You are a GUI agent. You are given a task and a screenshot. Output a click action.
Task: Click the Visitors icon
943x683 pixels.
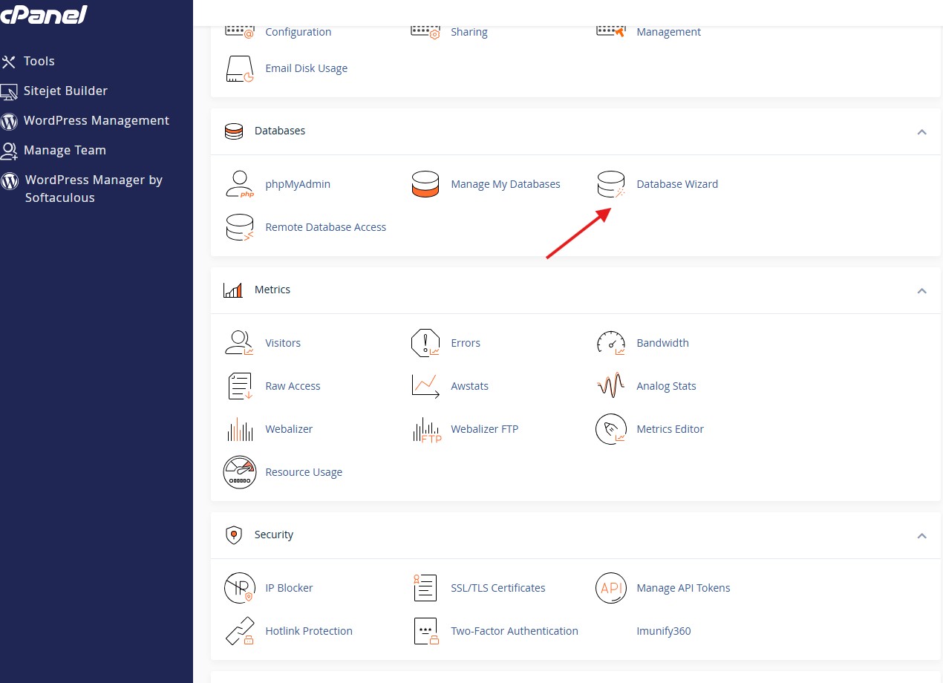point(240,343)
